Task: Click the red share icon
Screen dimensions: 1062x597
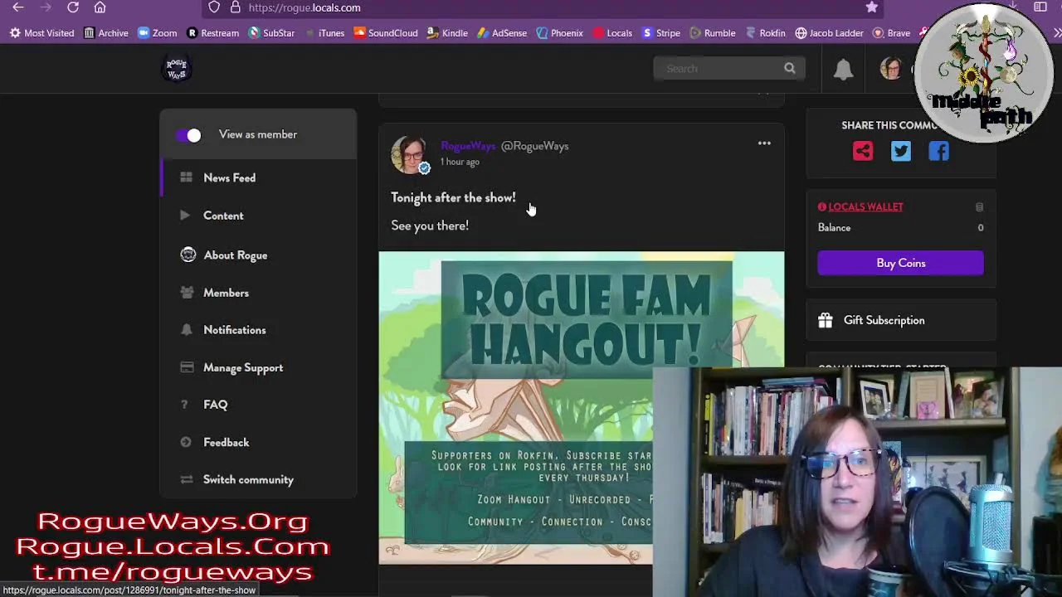Action: 863,151
